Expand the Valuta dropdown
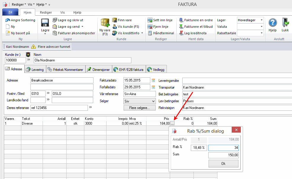Image resolution: width=292 pixels, height=179 pixels. pos(262,27)
